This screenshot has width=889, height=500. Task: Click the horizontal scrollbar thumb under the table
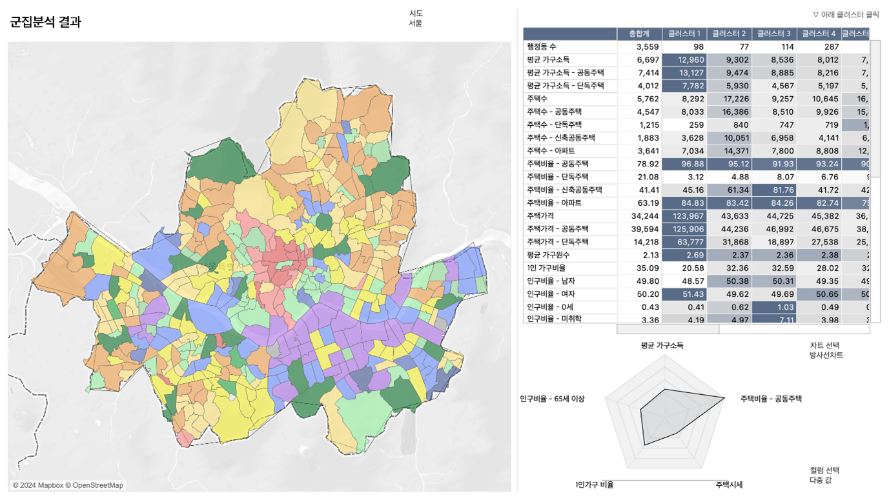668,329
